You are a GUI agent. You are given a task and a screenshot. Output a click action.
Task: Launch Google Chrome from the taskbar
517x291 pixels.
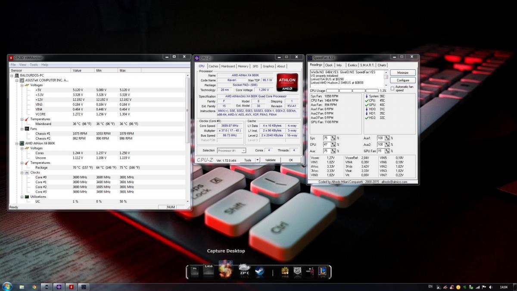[x=34, y=287]
